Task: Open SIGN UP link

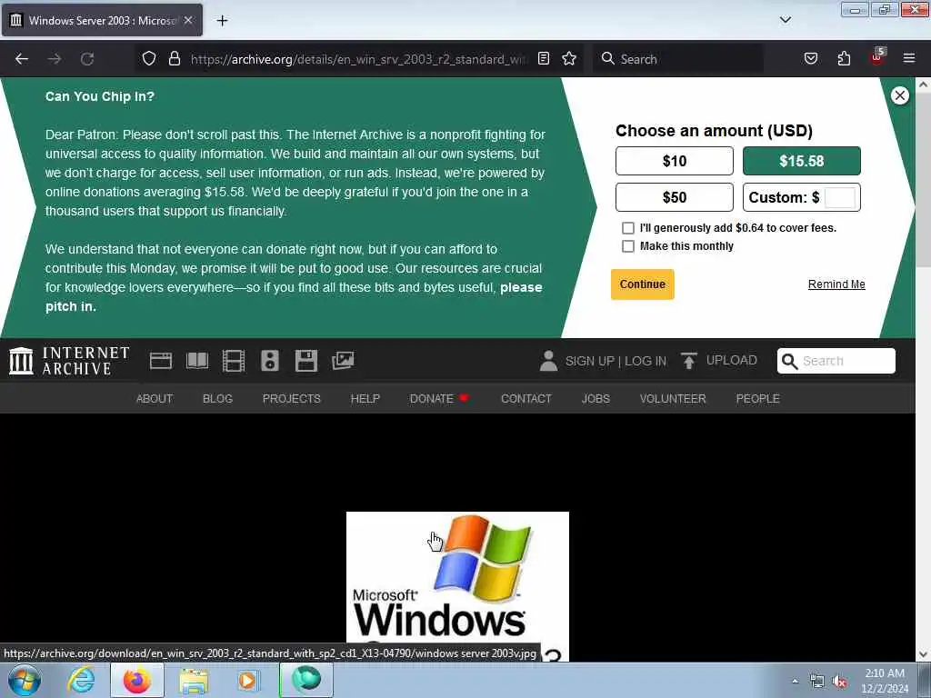Action: coord(589,361)
